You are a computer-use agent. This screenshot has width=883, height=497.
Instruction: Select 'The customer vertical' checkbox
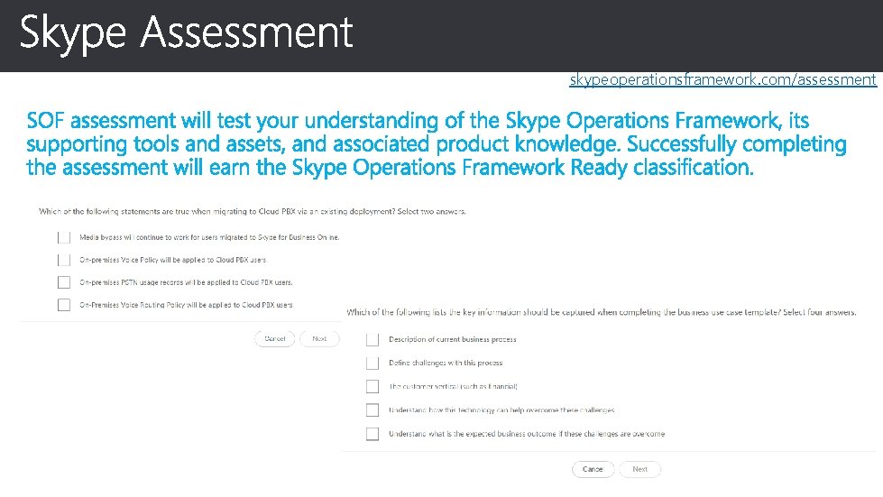[x=373, y=386]
